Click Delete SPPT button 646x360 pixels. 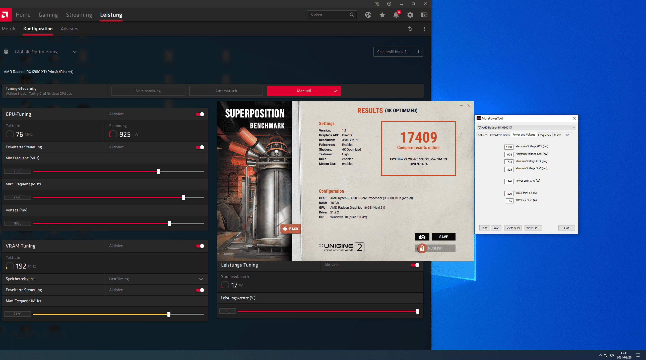(x=513, y=228)
